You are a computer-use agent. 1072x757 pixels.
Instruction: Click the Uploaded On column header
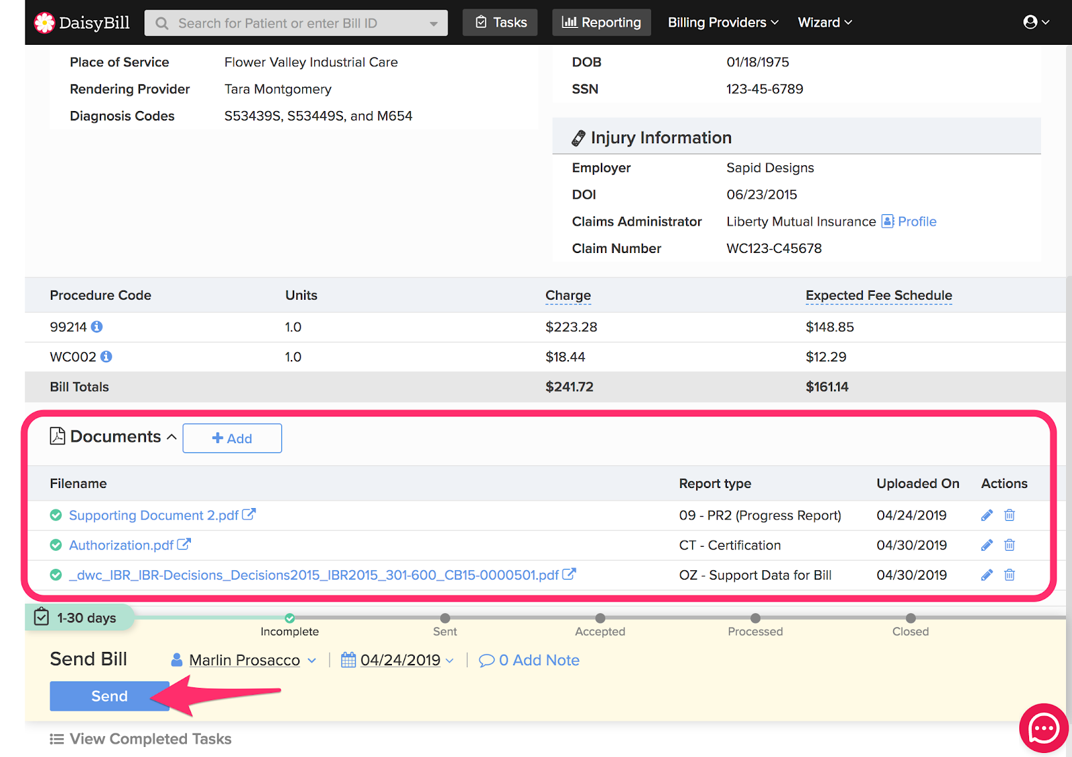pos(918,483)
